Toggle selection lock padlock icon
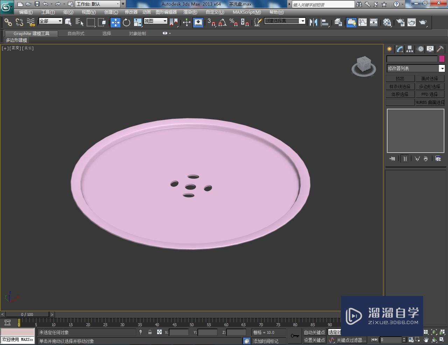 [x=150, y=332]
